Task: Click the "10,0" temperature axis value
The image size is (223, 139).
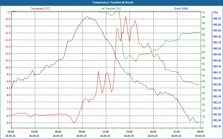Action: pyautogui.click(x=8, y=68)
